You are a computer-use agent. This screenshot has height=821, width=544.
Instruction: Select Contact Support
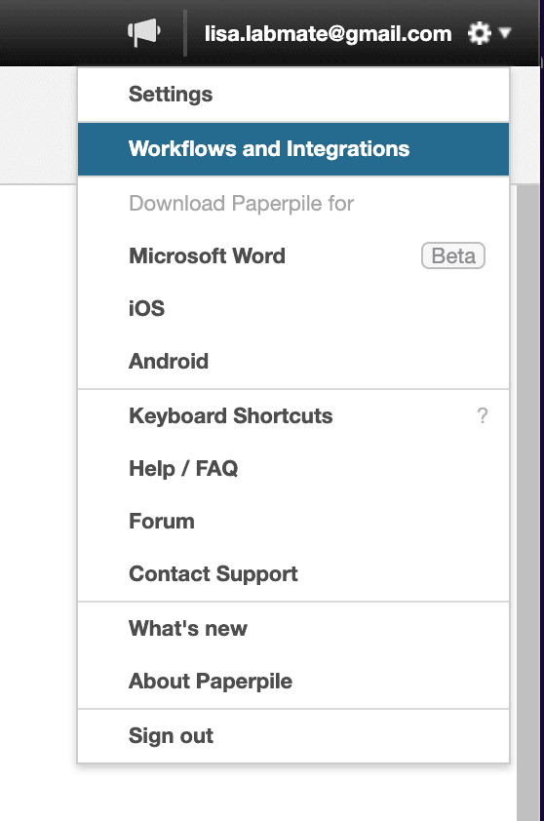[293, 574]
